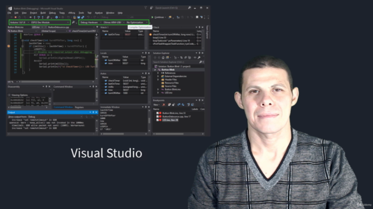Toggle checkbox for LED.ino line 28 breakpoint
The image size is (373, 209).
[x=157, y=120]
